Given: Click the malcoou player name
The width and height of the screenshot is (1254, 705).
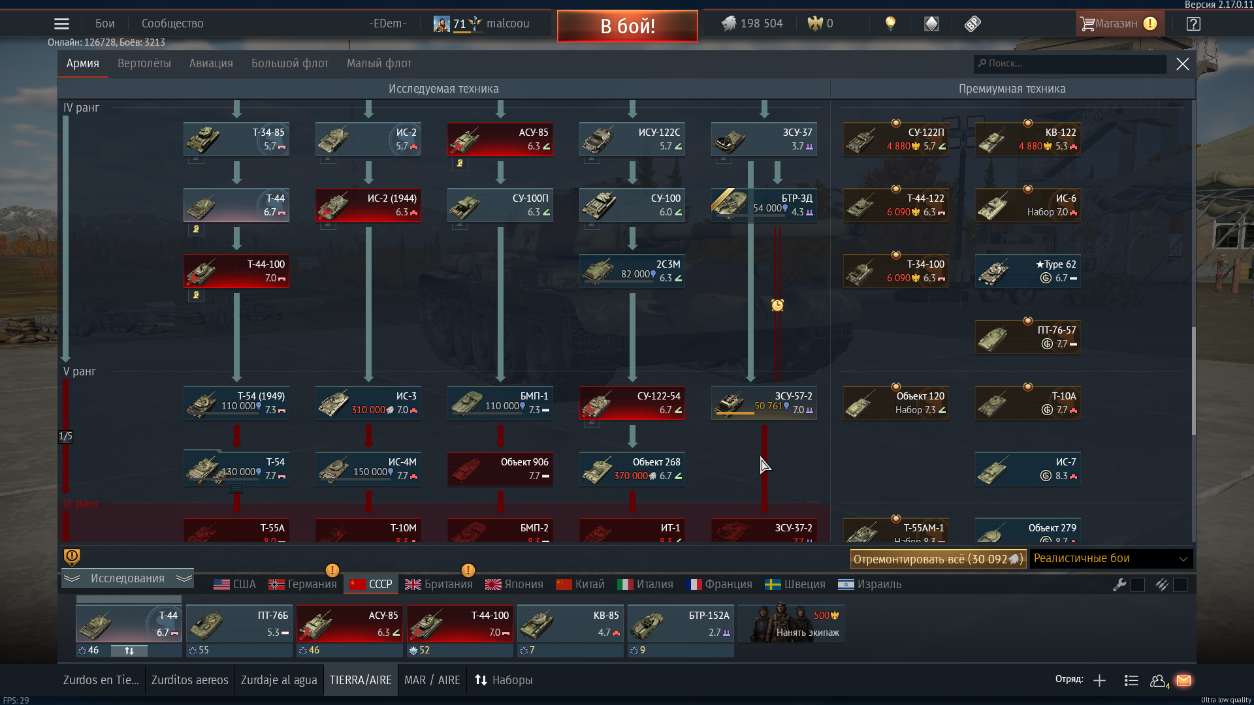Looking at the screenshot, I should point(508,23).
